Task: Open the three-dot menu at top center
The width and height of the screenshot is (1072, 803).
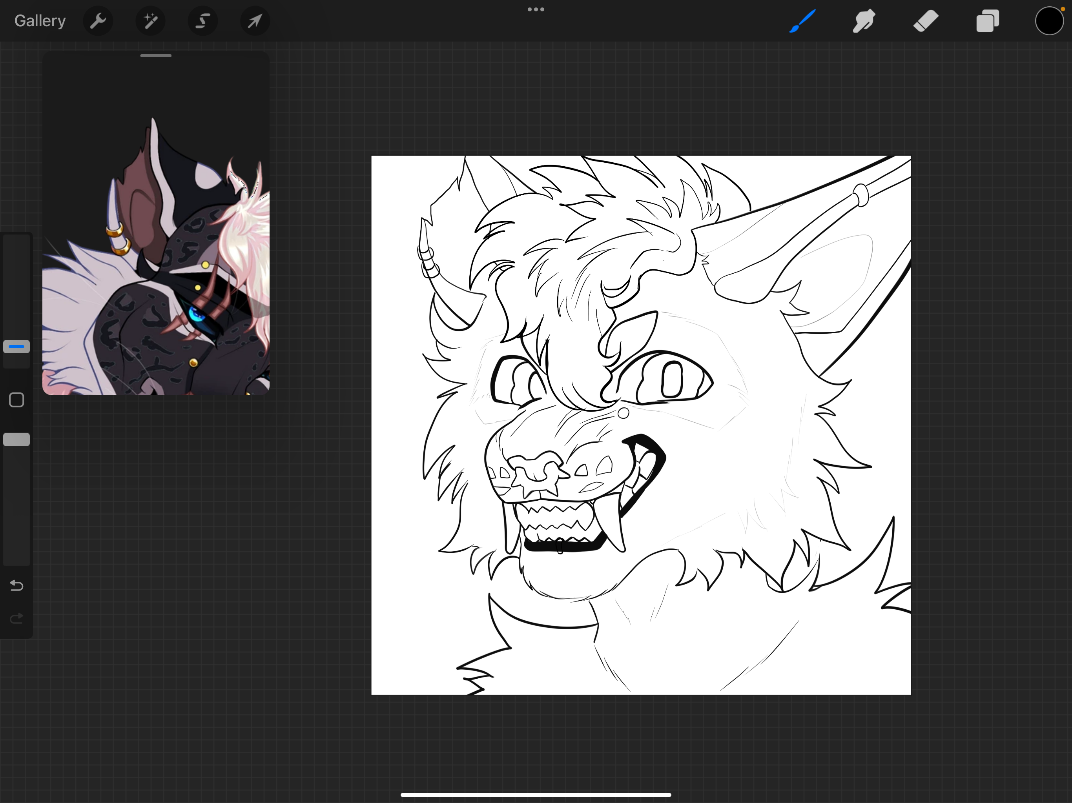Action: [536, 9]
